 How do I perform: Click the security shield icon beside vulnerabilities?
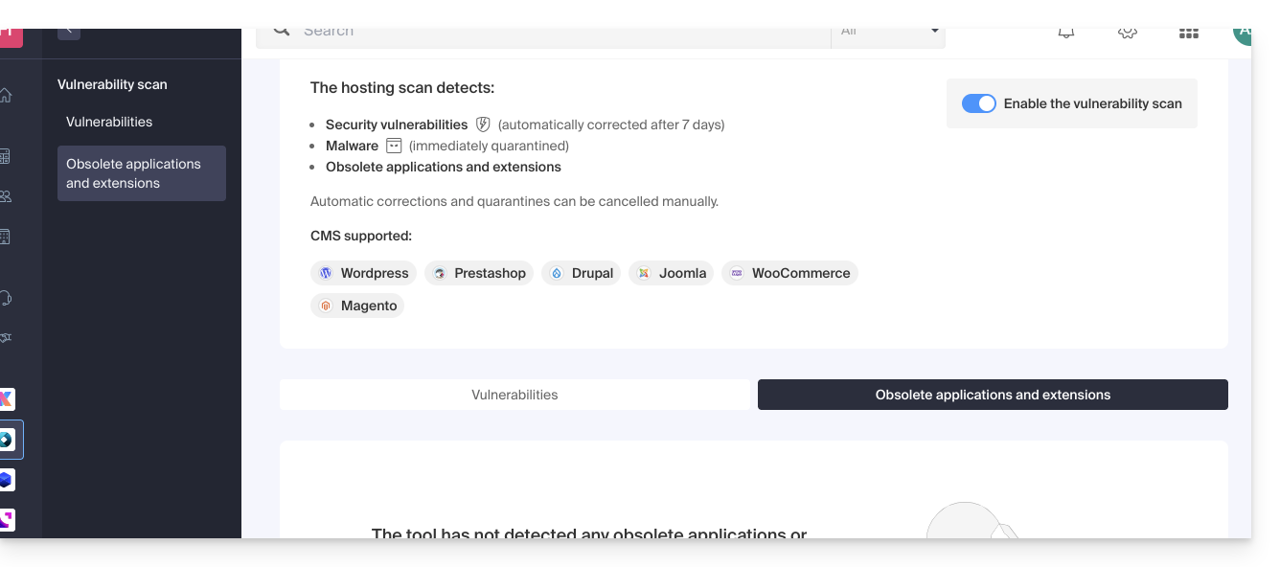point(483,125)
